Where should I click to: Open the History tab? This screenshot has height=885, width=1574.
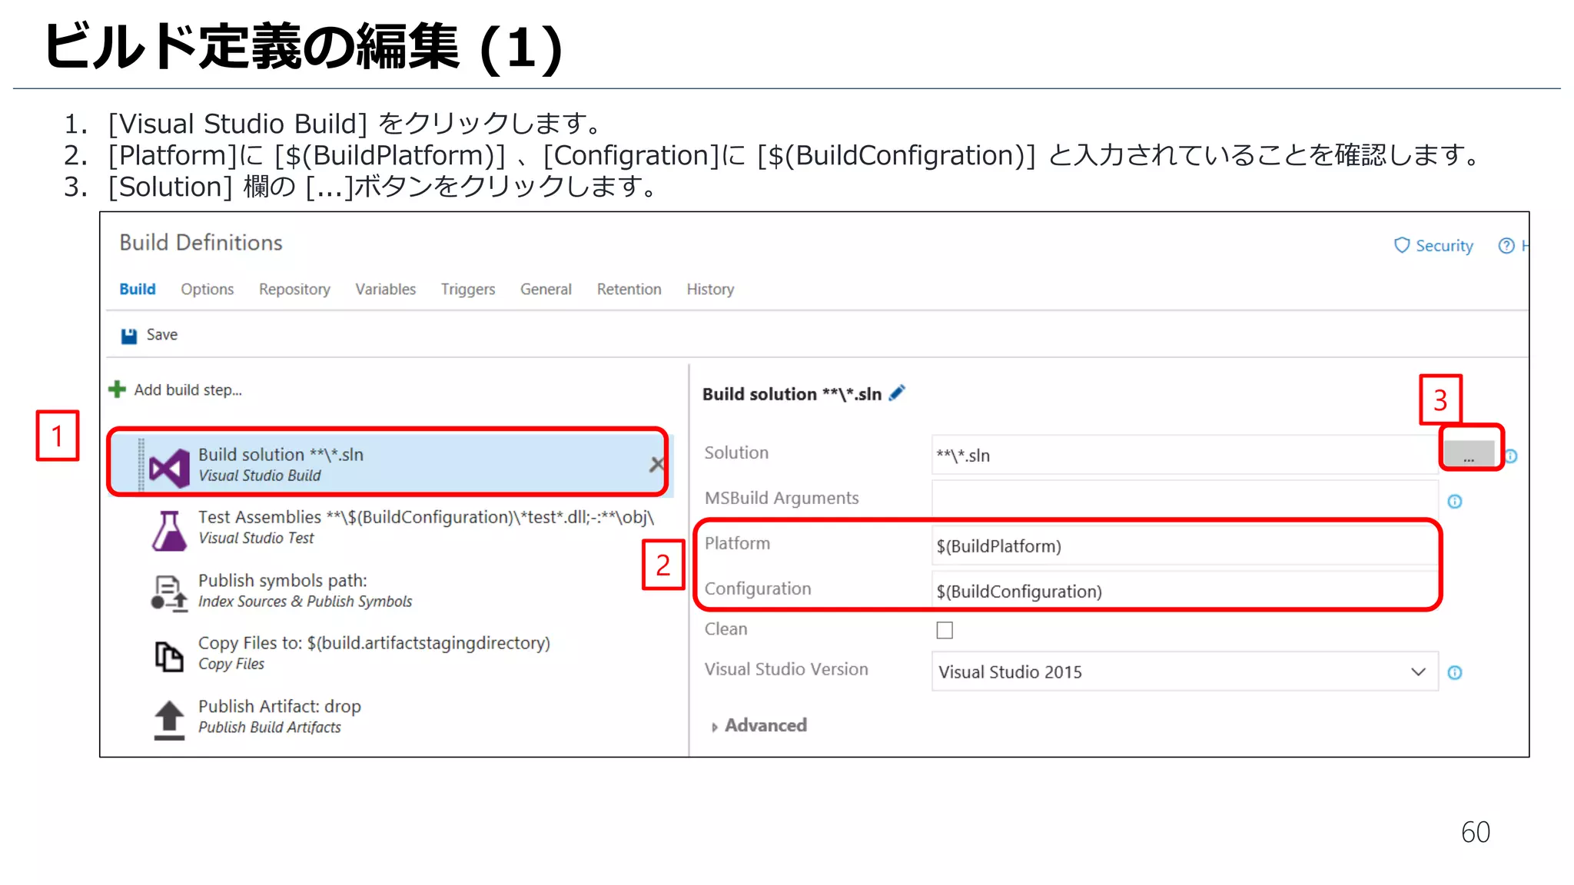(710, 290)
